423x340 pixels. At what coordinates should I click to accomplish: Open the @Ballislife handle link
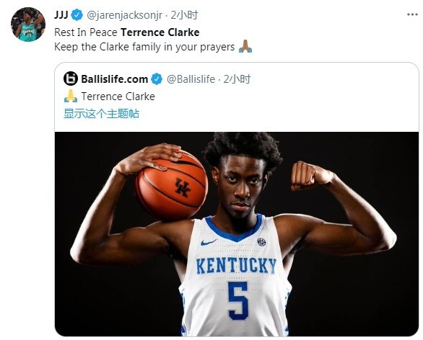pos(191,79)
